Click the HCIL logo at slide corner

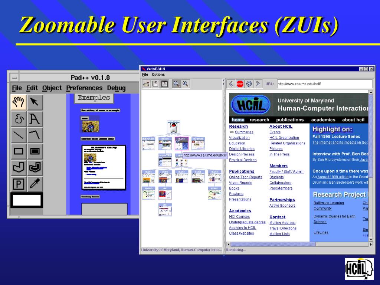coord(359,269)
